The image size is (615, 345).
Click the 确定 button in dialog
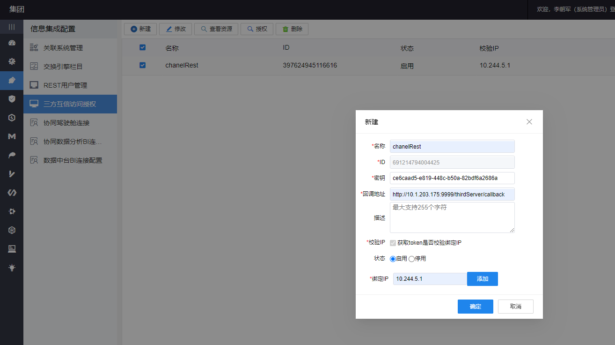[475, 307]
